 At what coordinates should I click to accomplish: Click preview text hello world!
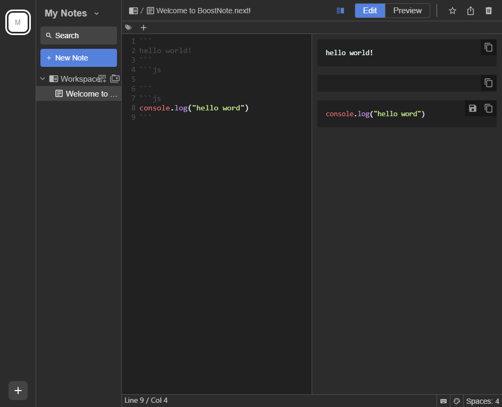[349, 53]
